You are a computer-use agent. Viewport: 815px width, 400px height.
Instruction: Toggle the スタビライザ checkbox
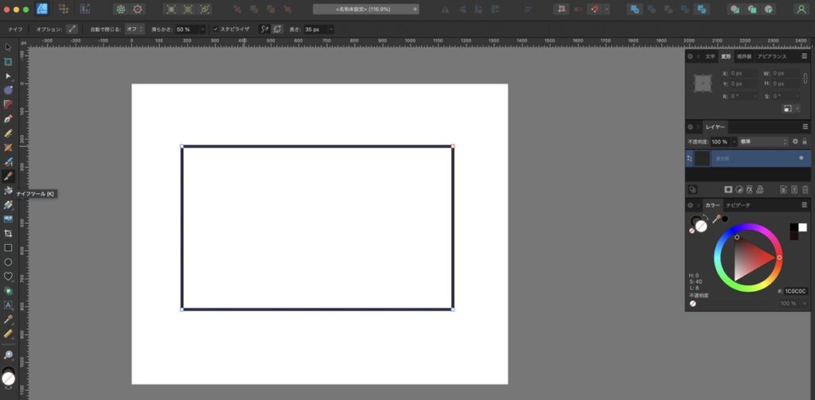click(x=215, y=29)
